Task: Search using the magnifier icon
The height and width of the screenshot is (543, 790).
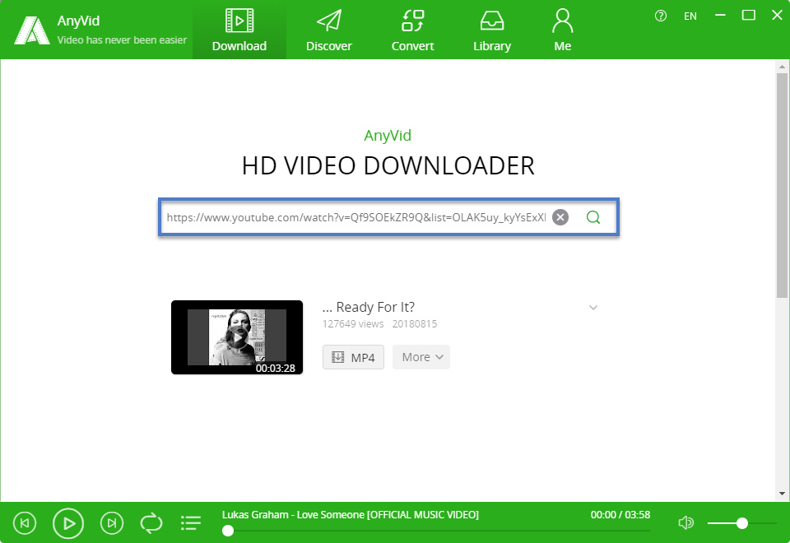Action: click(x=593, y=217)
